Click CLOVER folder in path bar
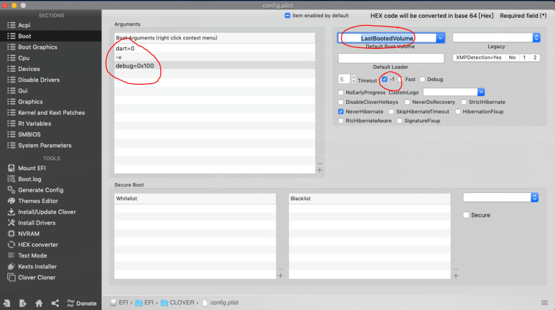 [x=178, y=303]
